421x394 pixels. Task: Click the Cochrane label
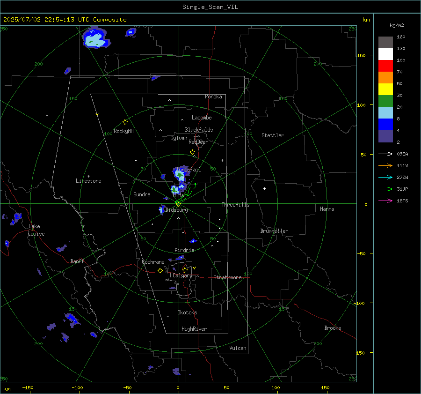(x=153, y=262)
